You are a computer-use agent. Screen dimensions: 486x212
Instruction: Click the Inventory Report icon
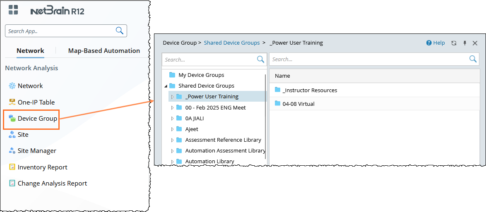pyautogui.click(x=12, y=167)
